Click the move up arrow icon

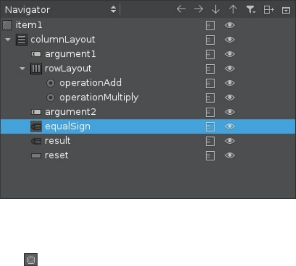233,9
